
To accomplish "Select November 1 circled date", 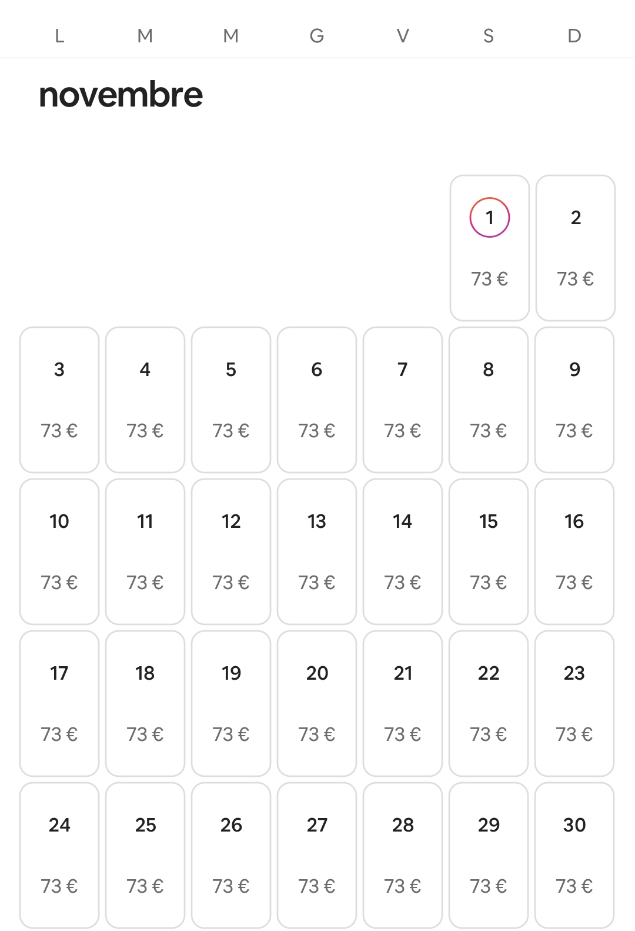I will pyautogui.click(x=489, y=247).
